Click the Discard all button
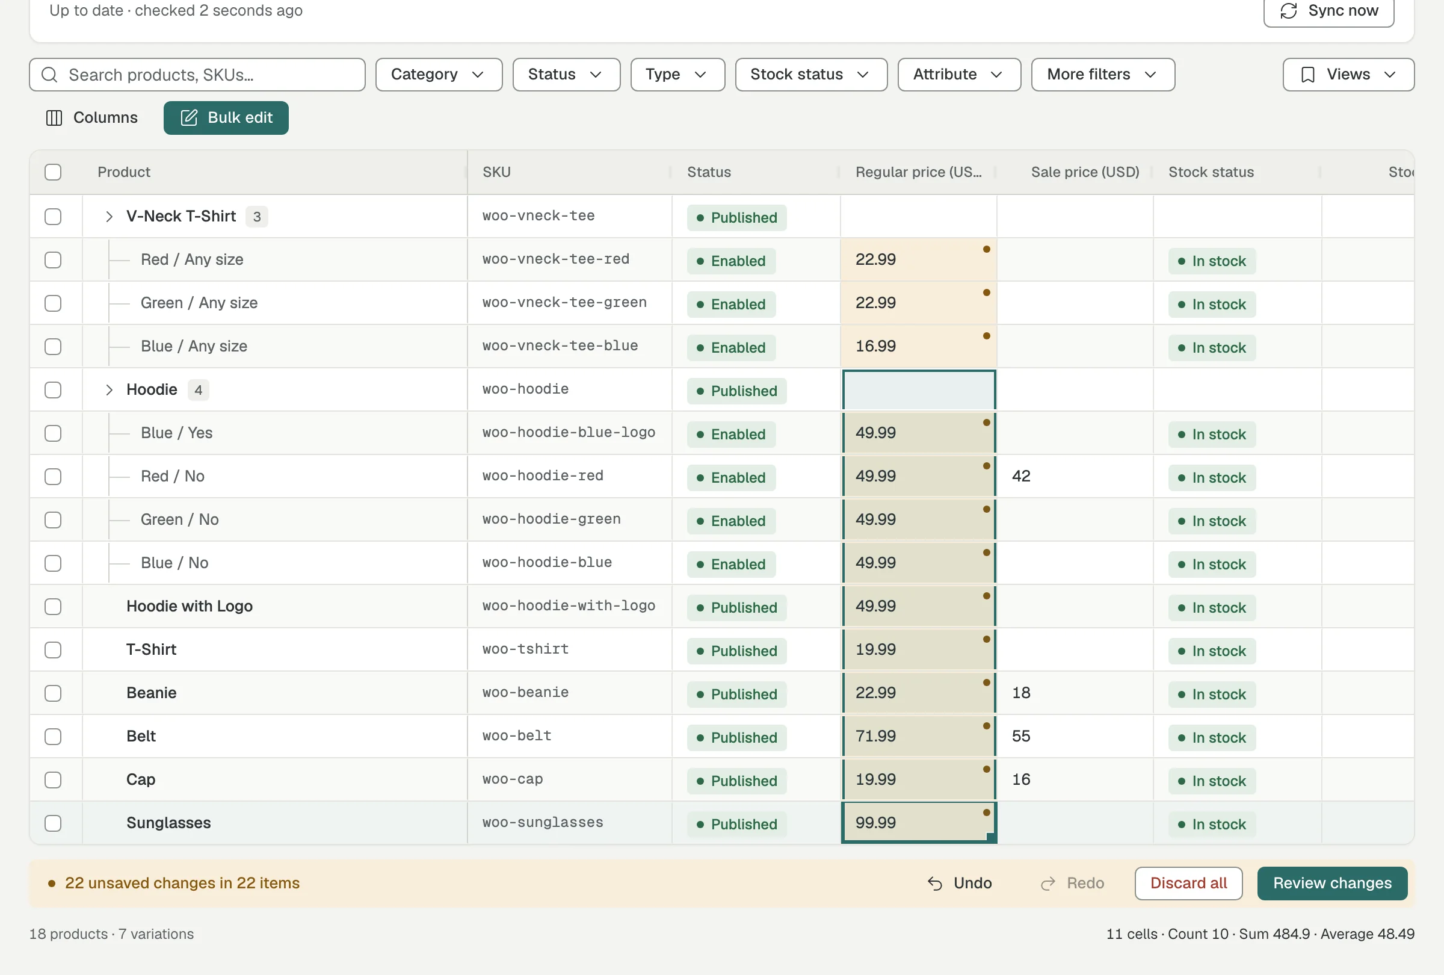1444x975 pixels. coord(1188,883)
